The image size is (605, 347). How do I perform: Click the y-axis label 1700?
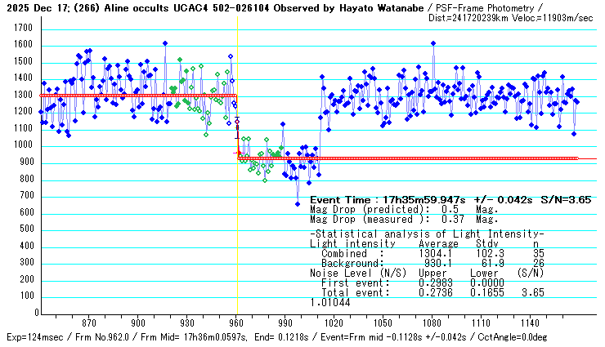[x=23, y=28]
